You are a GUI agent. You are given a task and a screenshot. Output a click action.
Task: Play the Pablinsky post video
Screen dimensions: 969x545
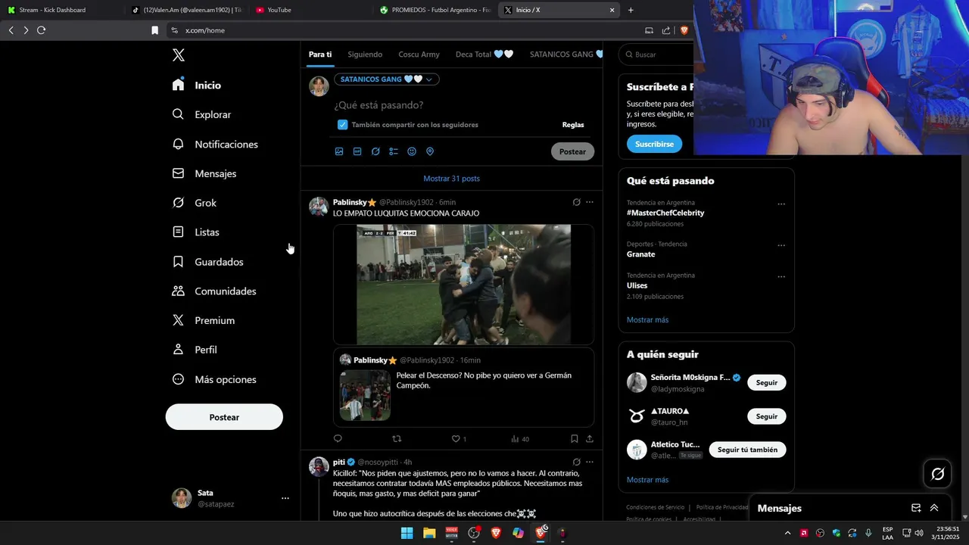click(x=463, y=285)
